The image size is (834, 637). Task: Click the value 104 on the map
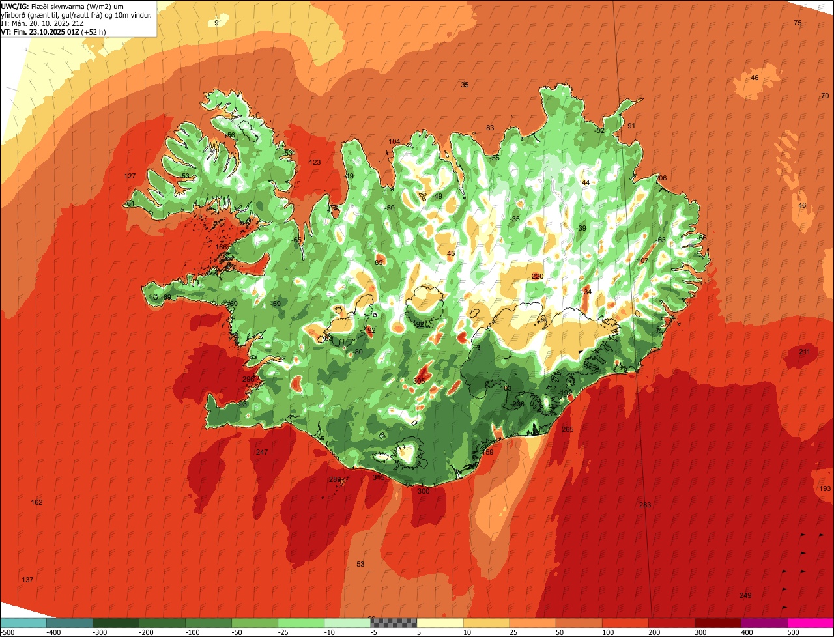(x=394, y=141)
